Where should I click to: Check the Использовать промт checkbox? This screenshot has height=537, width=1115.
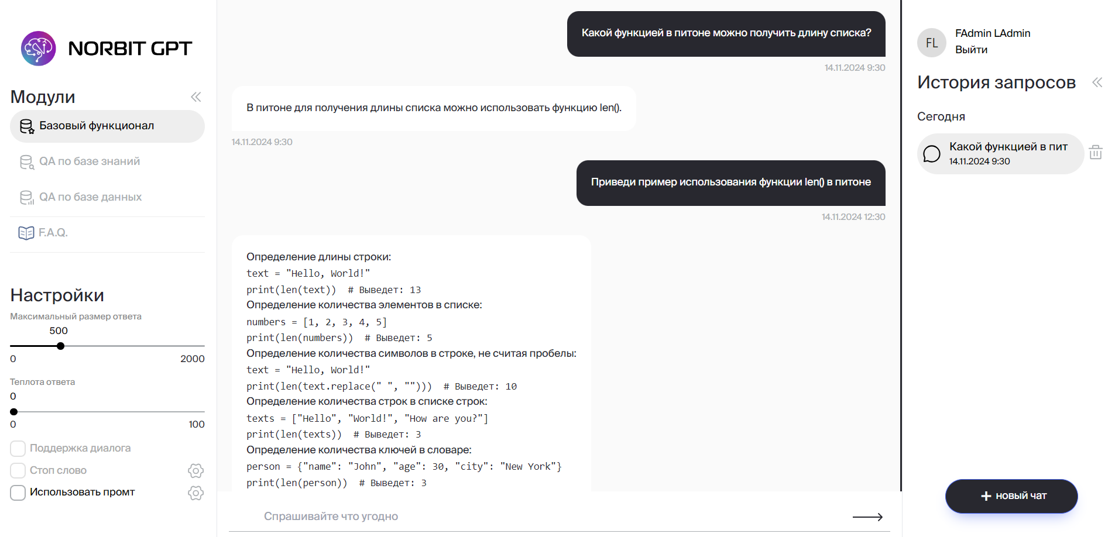click(18, 493)
